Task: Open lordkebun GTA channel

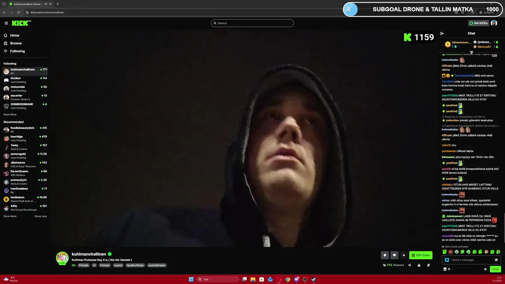Action: point(25,199)
